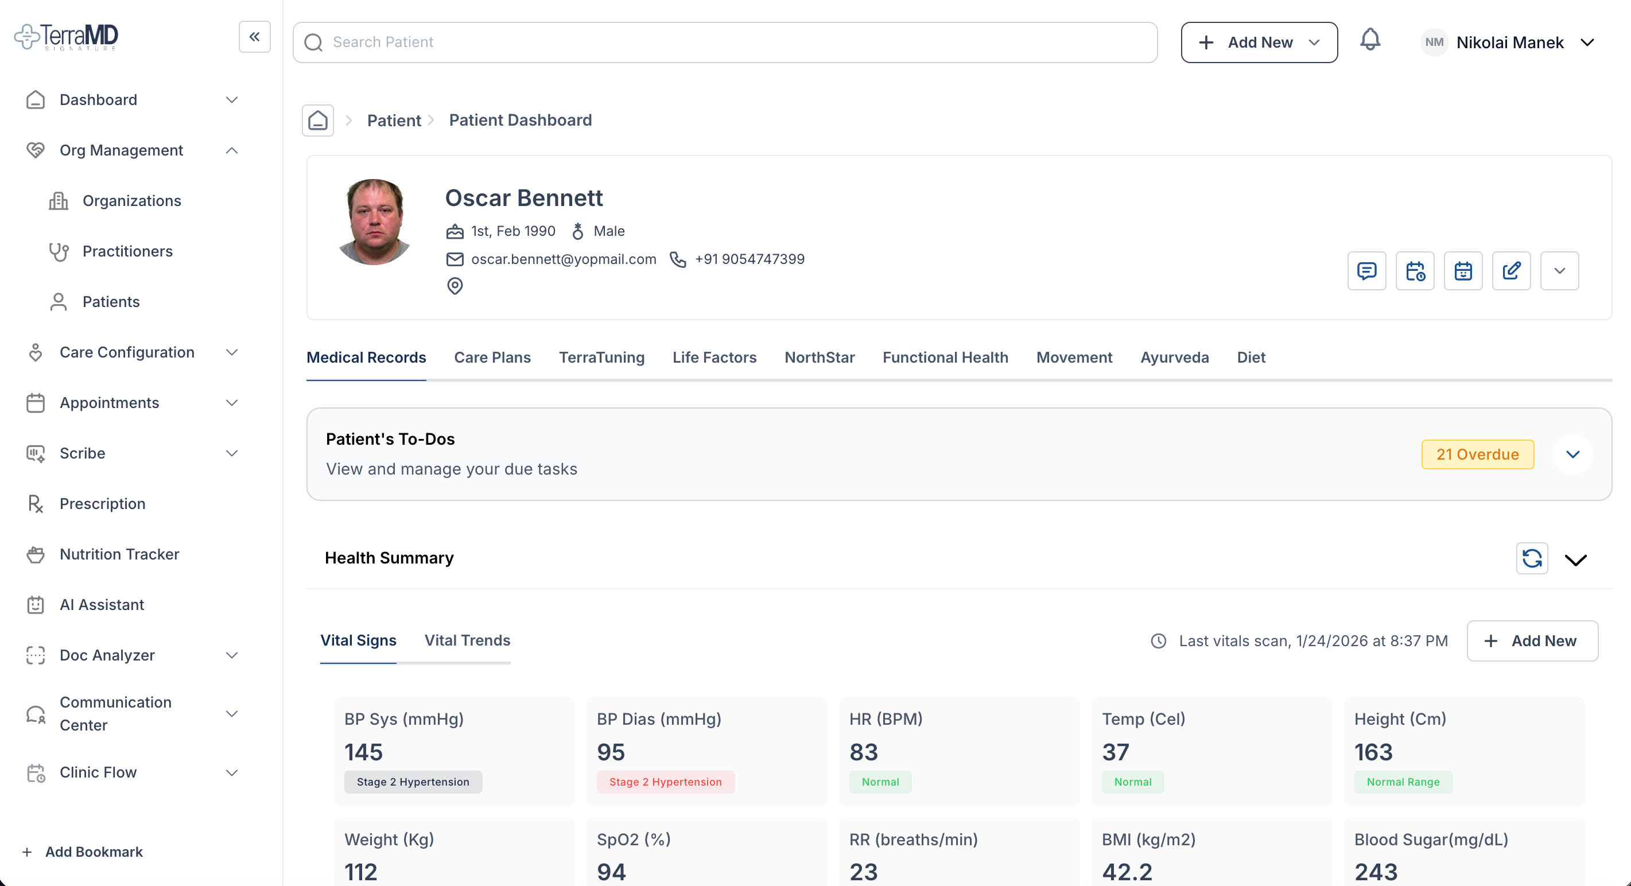This screenshot has width=1631, height=886.
Task: Click Add New vitals button
Action: pyautogui.click(x=1532, y=641)
